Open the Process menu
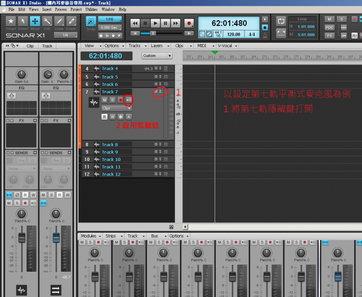 [61, 9]
